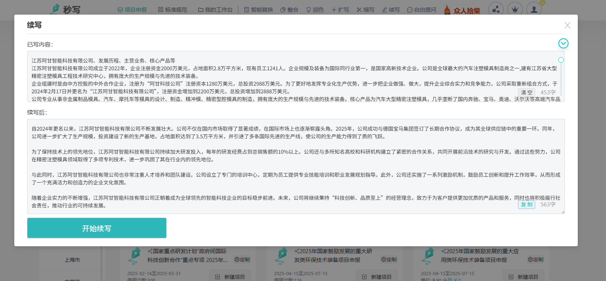Collapse the section with the teal chevron circle
Image resolution: width=606 pixels, height=281 pixels.
pyautogui.click(x=563, y=44)
